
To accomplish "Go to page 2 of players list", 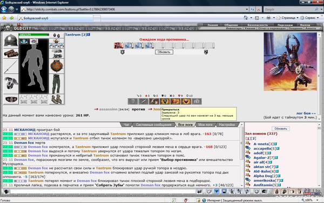I will pyautogui.click(x=253, y=139).
